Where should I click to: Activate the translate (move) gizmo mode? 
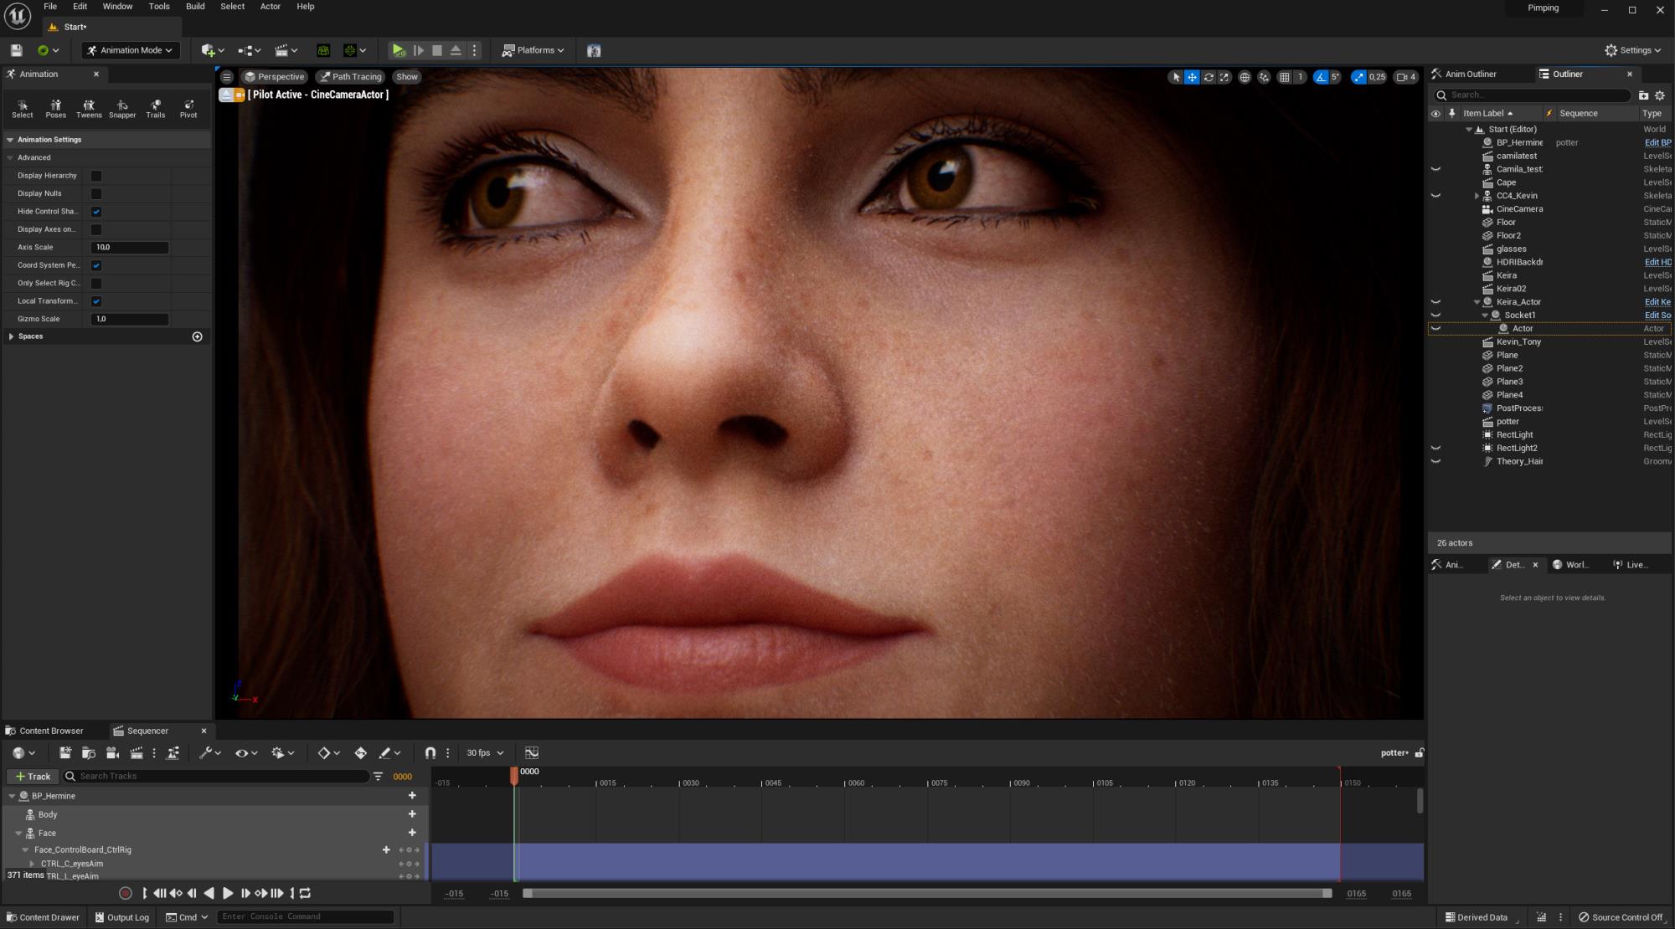[1192, 77]
